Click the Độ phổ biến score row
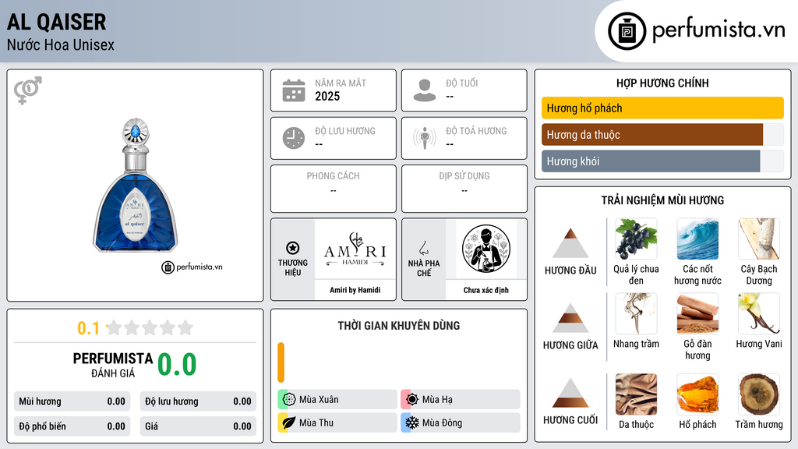Viewport: 798px width, 449px height. coord(72,426)
